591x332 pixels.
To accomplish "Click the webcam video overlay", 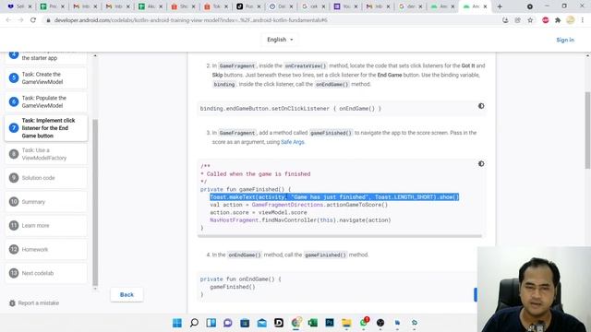I will (x=534, y=289).
